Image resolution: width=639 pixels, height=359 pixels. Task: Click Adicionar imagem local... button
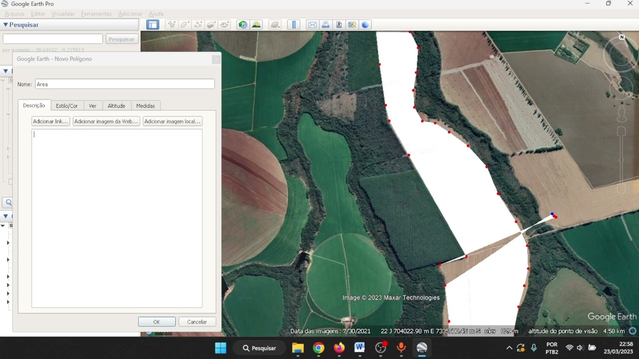pyautogui.click(x=172, y=121)
